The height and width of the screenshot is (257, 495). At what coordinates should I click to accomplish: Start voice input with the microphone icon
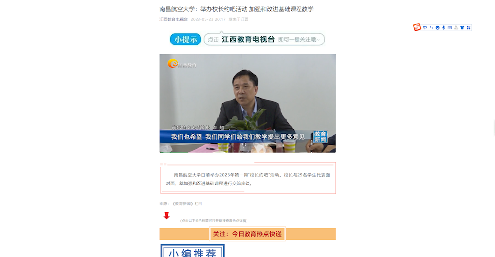444,28
